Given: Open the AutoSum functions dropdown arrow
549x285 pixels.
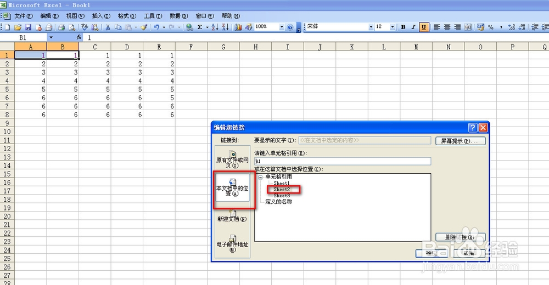Looking at the screenshot, I should point(207,27).
